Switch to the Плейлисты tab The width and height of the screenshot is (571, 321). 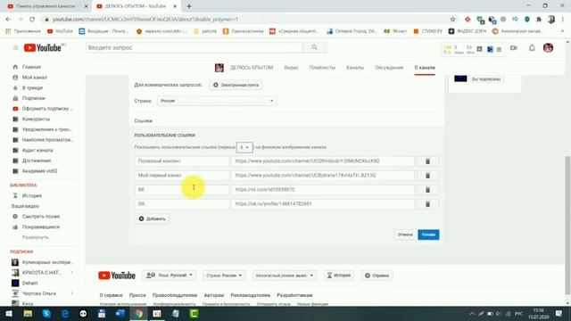pyautogui.click(x=322, y=68)
